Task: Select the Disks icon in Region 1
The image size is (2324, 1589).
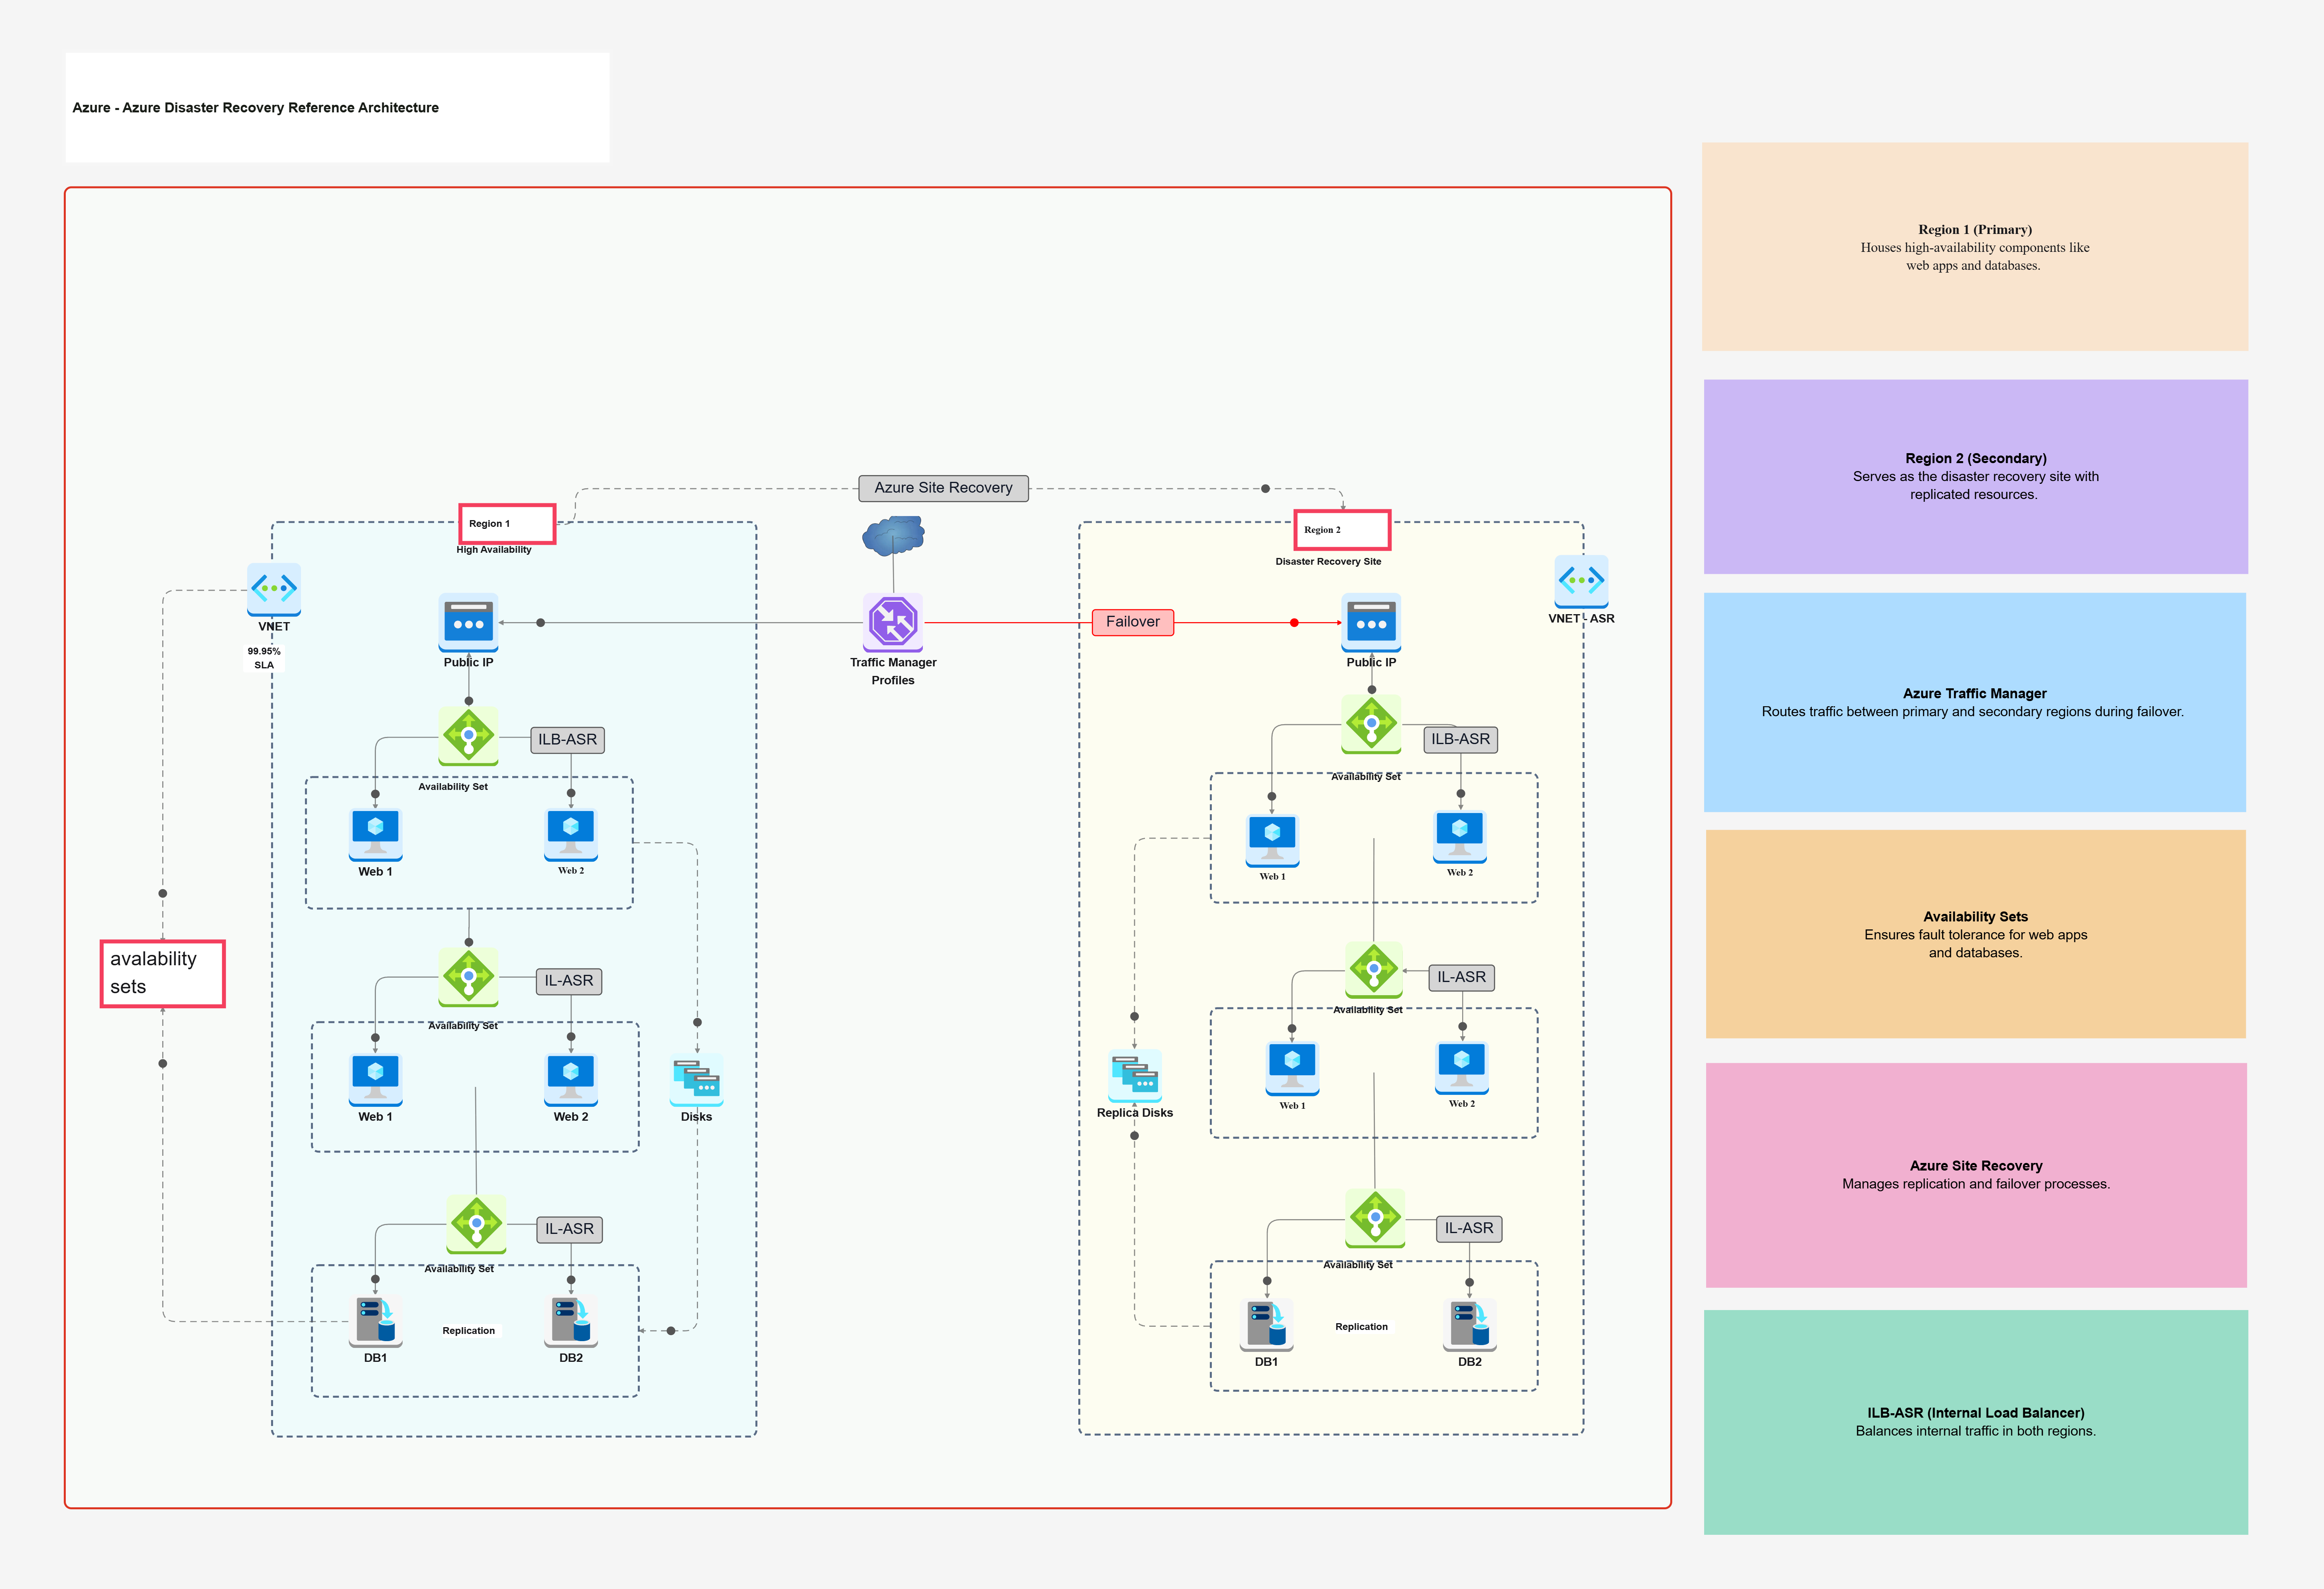Action: pos(697,1080)
